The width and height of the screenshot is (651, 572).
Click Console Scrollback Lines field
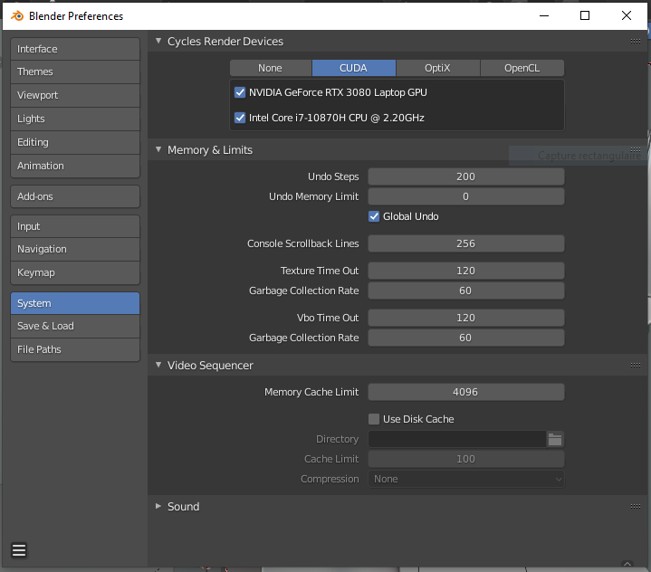tap(465, 243)
